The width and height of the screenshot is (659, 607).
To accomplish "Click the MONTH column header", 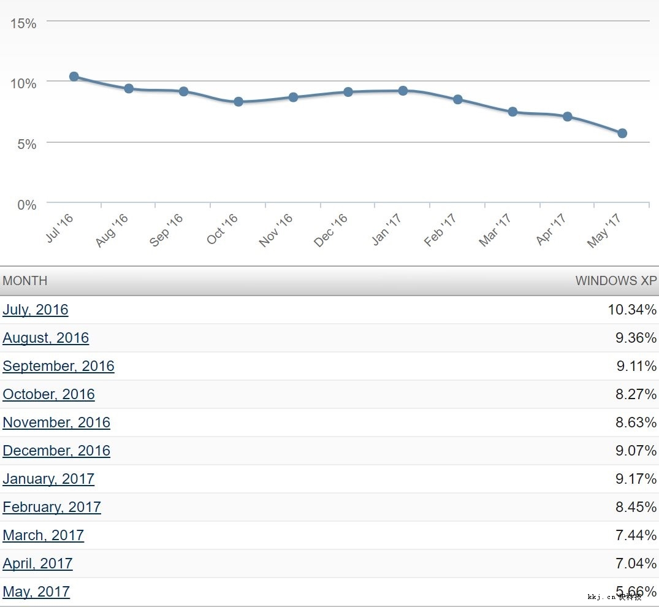I will [25, 281].
